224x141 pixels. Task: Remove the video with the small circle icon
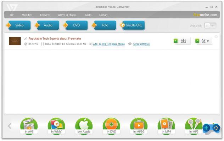216,37
